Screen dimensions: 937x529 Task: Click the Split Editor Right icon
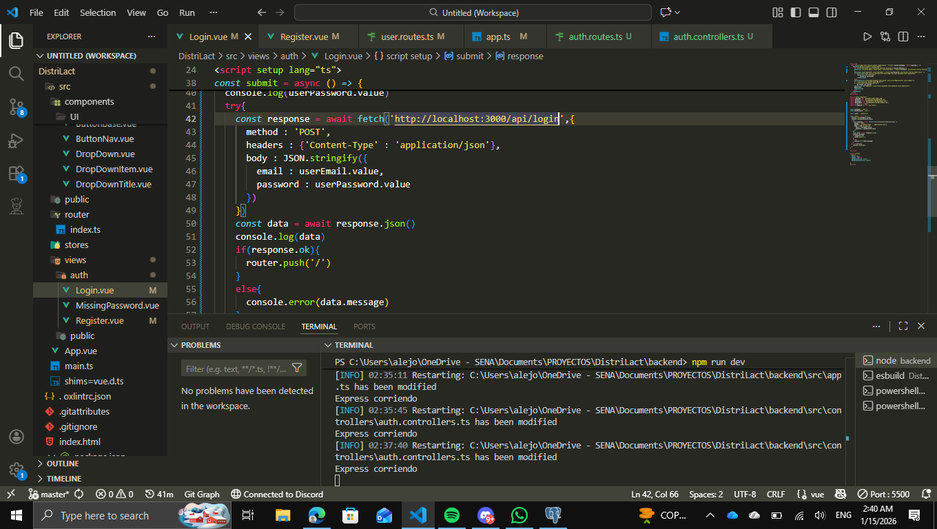[x=903, y=37]
